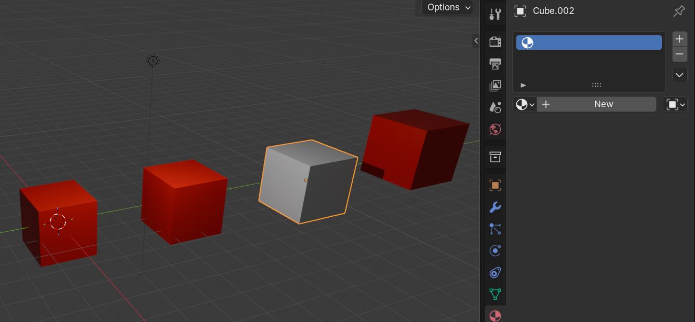
Task: Open the Object Data properties tab
Action: [x=495, y=295]
